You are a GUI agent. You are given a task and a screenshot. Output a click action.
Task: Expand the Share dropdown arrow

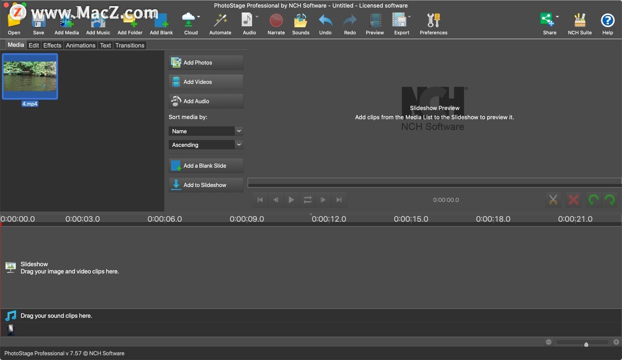557,17
